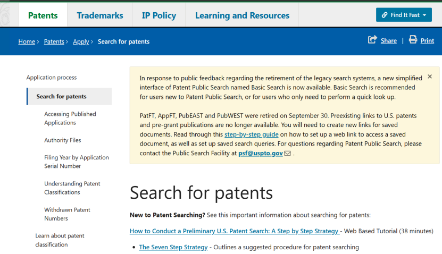Open Learning and Resources menu

coord(242,15)
